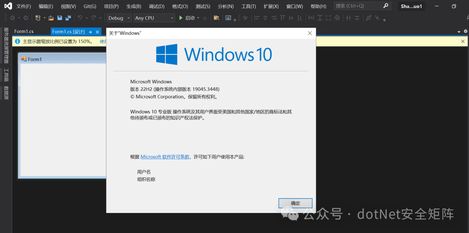
Task: Open the layout toolbar overflow options arrow
Action: point(384,20)
